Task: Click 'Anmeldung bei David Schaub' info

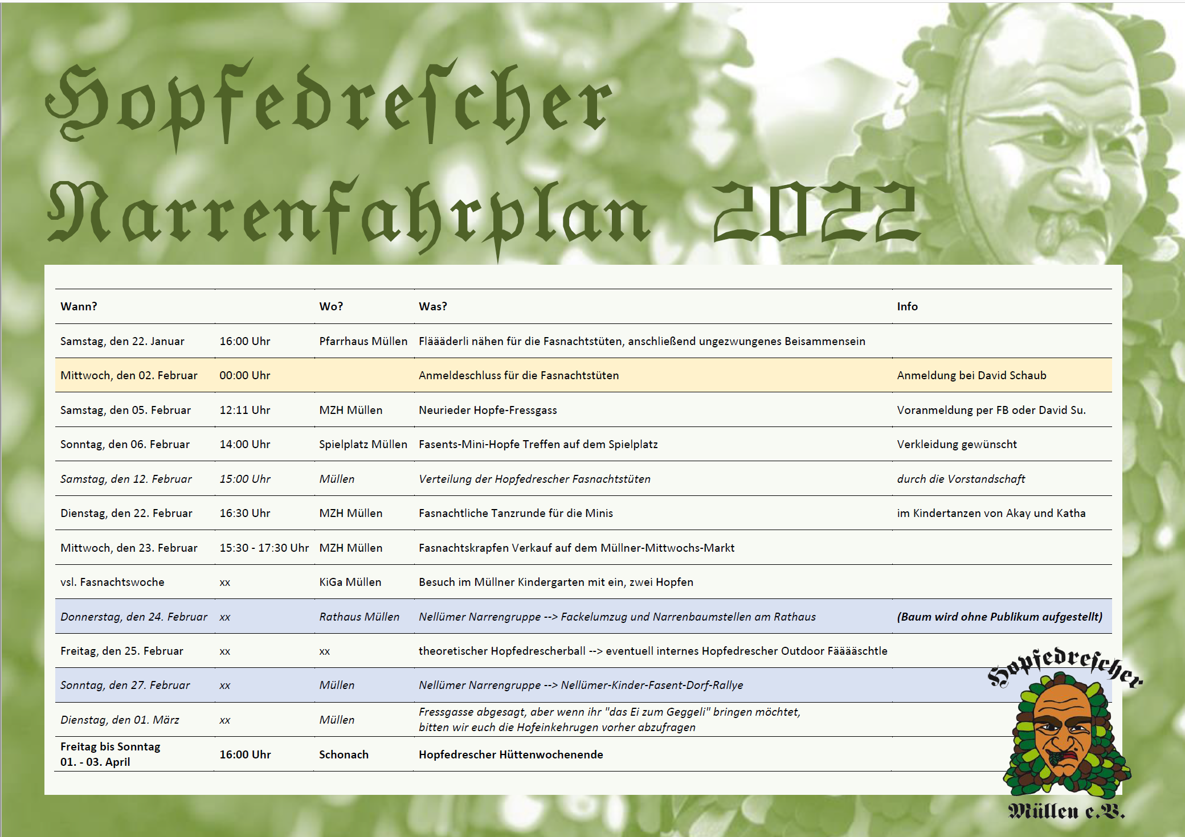Action: 971,375
